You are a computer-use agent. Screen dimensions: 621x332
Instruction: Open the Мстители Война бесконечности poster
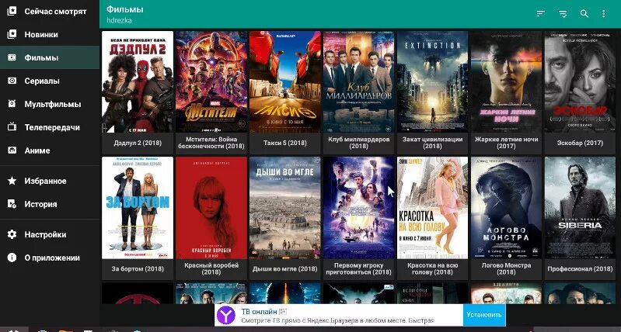point(211,81)
